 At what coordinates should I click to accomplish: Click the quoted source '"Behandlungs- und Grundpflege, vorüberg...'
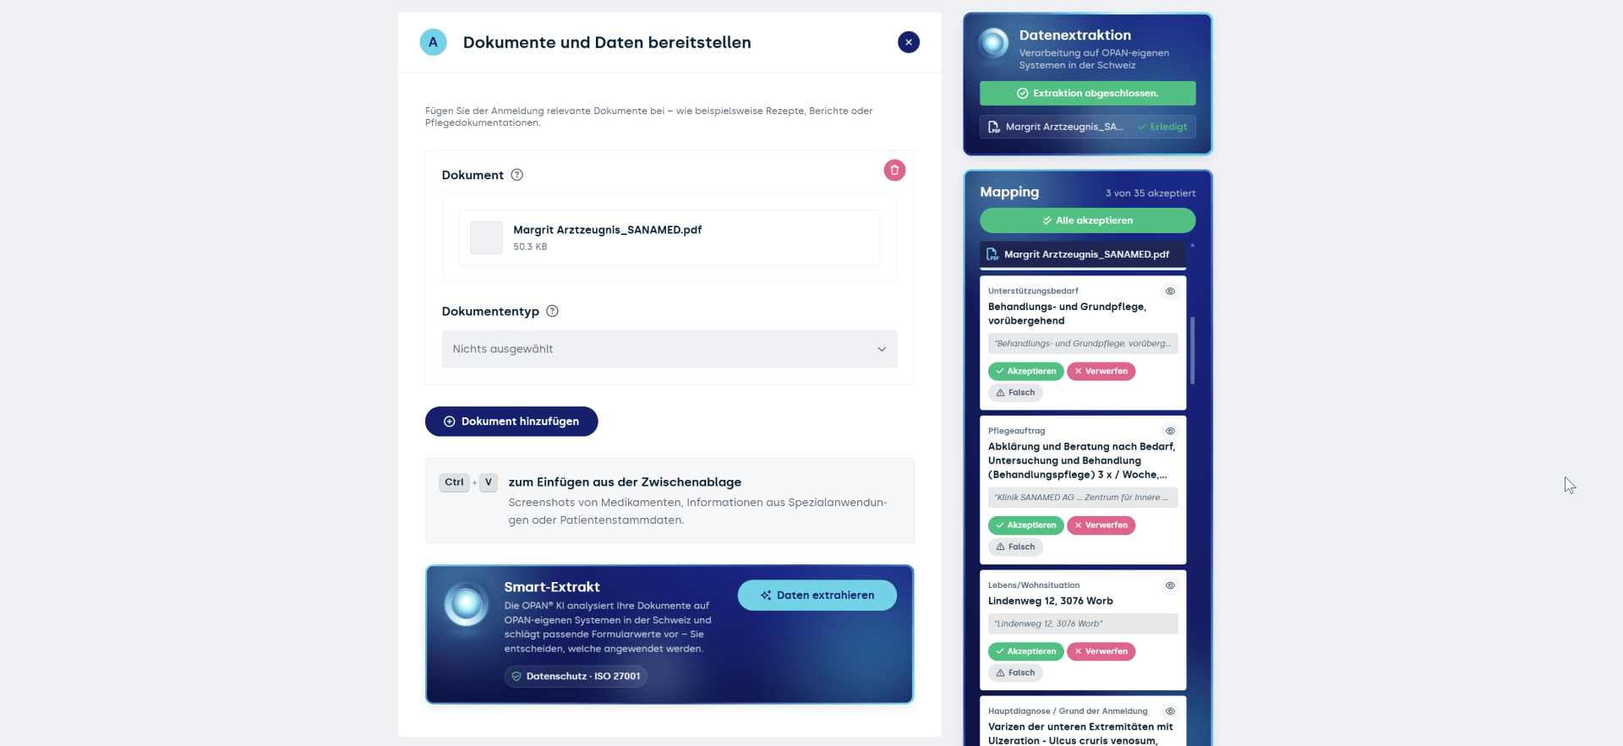pos(1083,344)
